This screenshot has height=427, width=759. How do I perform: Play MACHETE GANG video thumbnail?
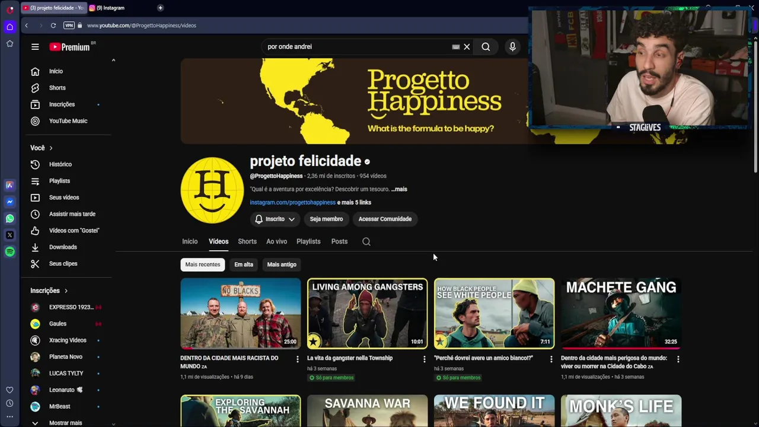[621, 313]
